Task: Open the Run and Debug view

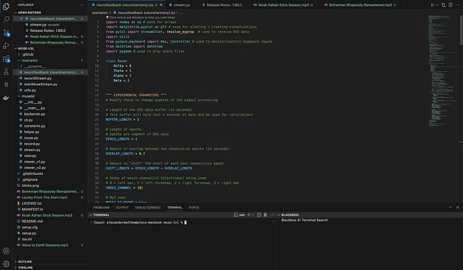Action: [x=6, y=46]
